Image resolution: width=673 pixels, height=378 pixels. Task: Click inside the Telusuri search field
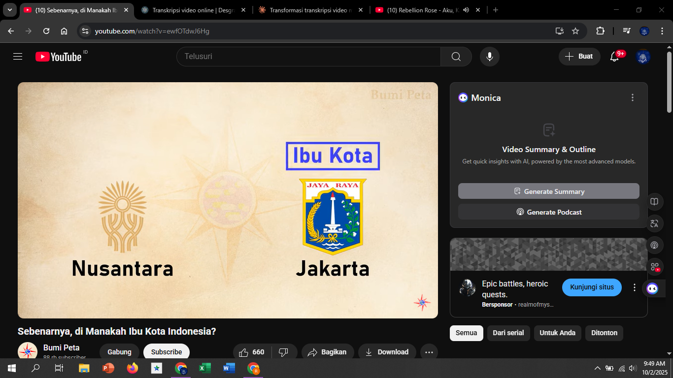tap(308, 57)
